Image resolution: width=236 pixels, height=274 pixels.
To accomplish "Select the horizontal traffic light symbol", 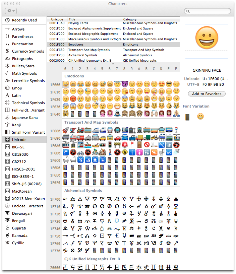I will [103, 145].
